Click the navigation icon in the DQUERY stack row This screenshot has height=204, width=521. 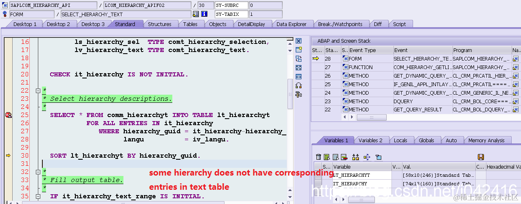517,101
